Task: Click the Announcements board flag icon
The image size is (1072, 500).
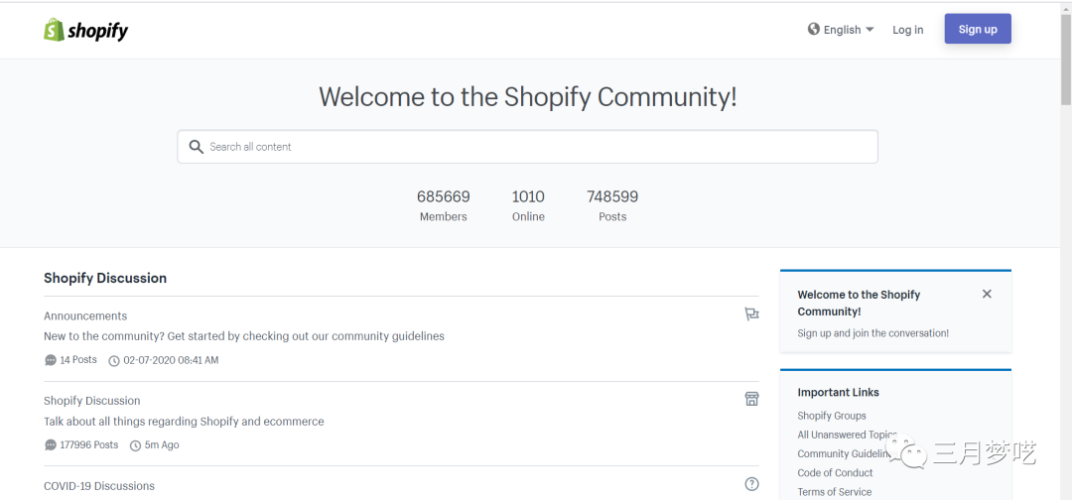Action: (751, 314)
